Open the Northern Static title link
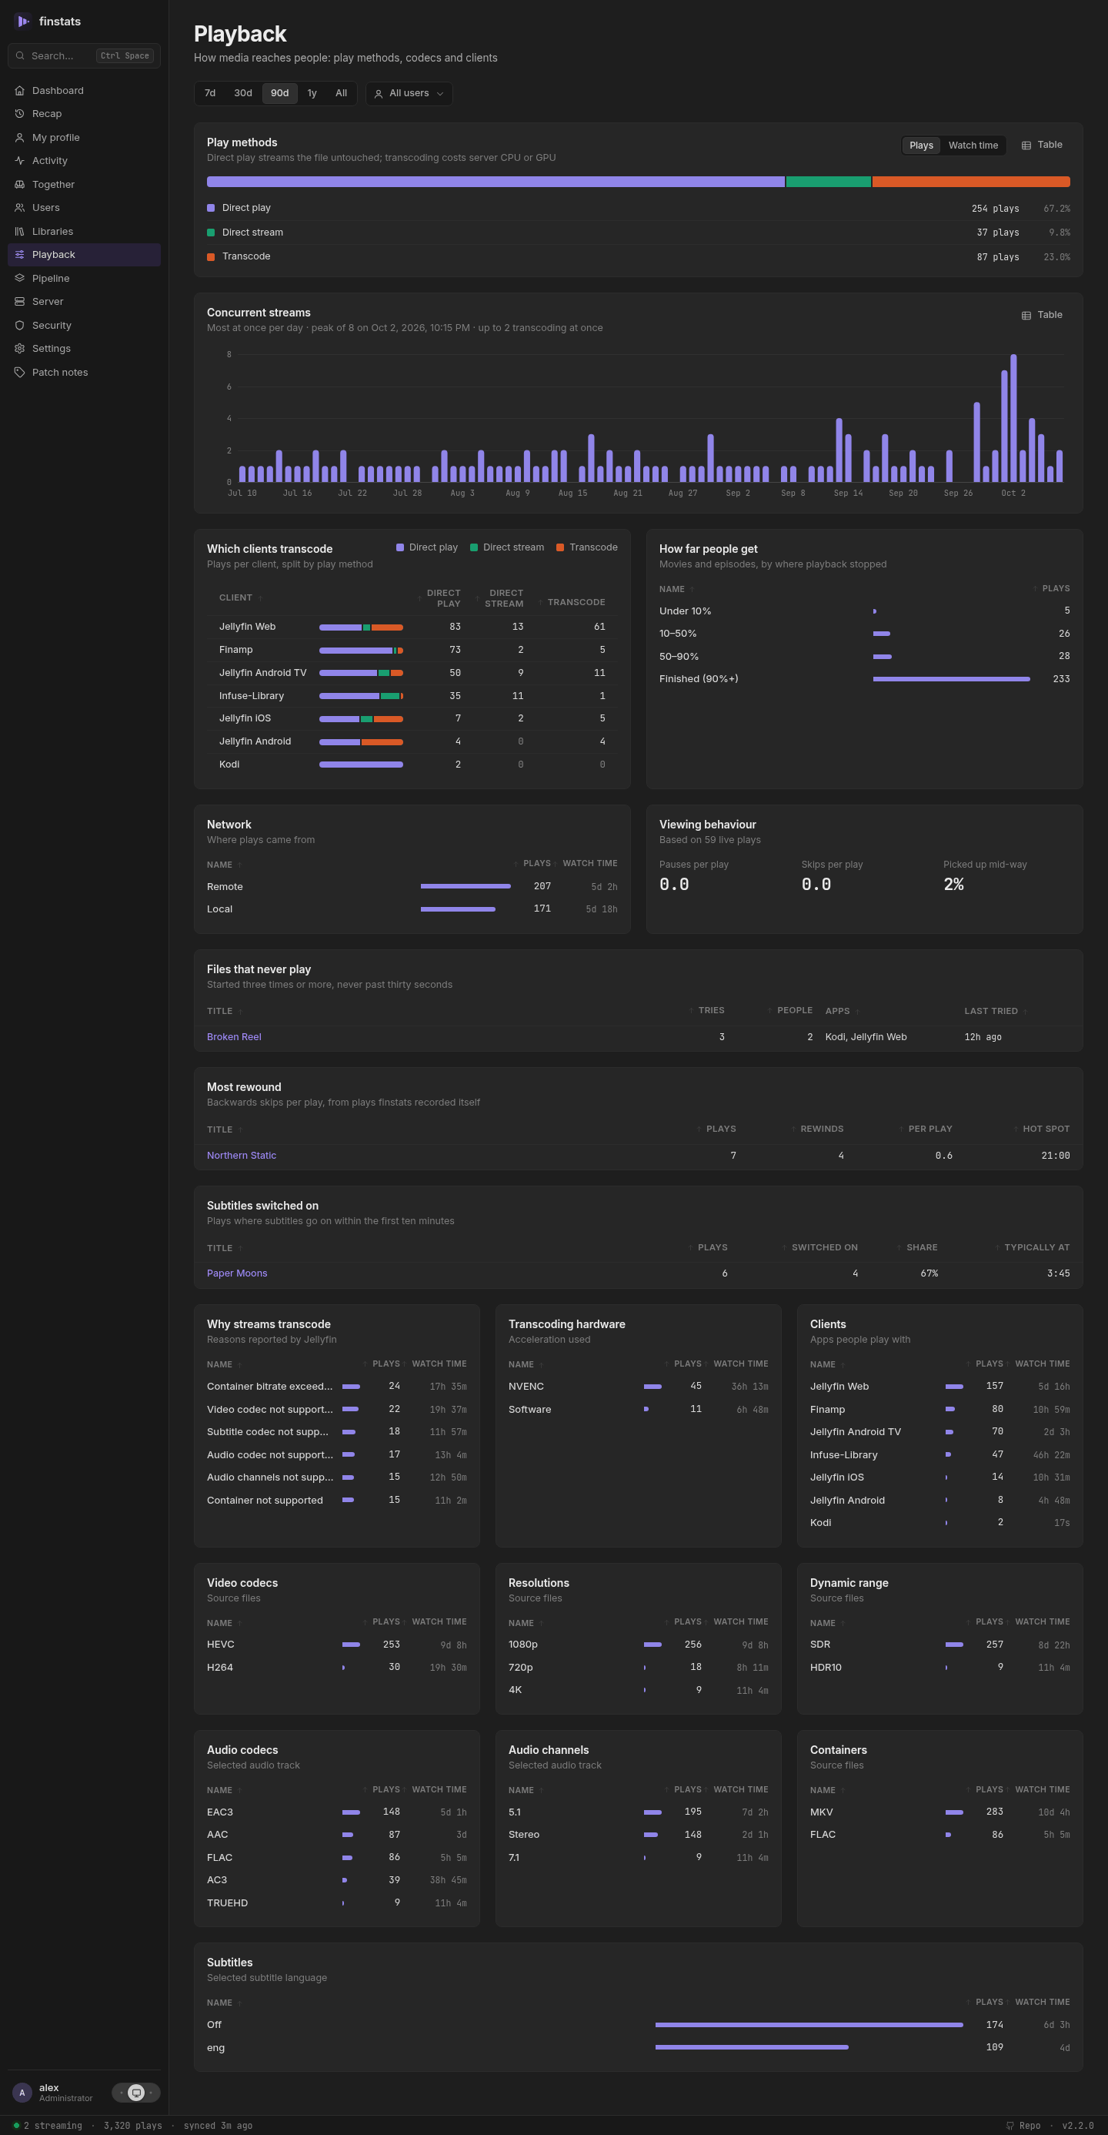1108x2135 pixels. [x=242, y=1156]
